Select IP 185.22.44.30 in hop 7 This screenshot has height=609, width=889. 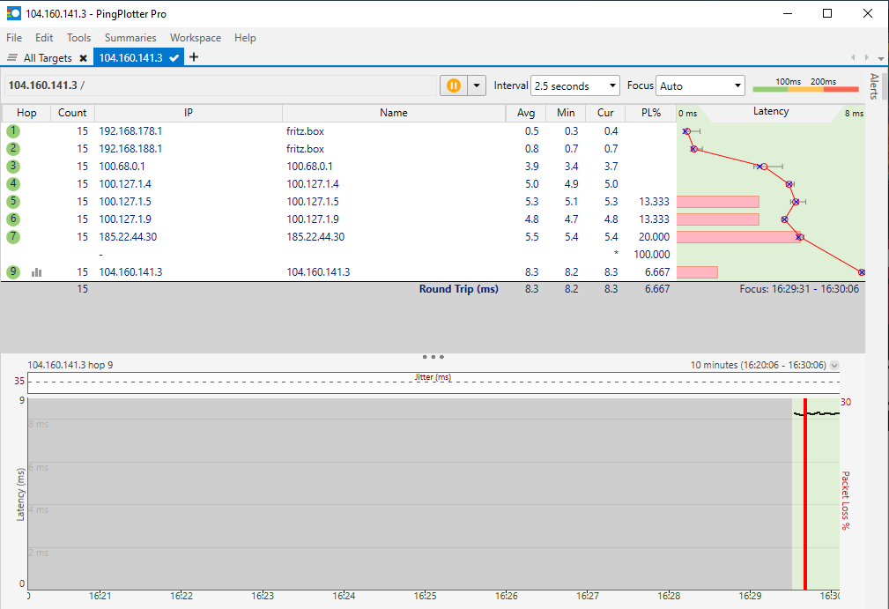coord(128,236)
